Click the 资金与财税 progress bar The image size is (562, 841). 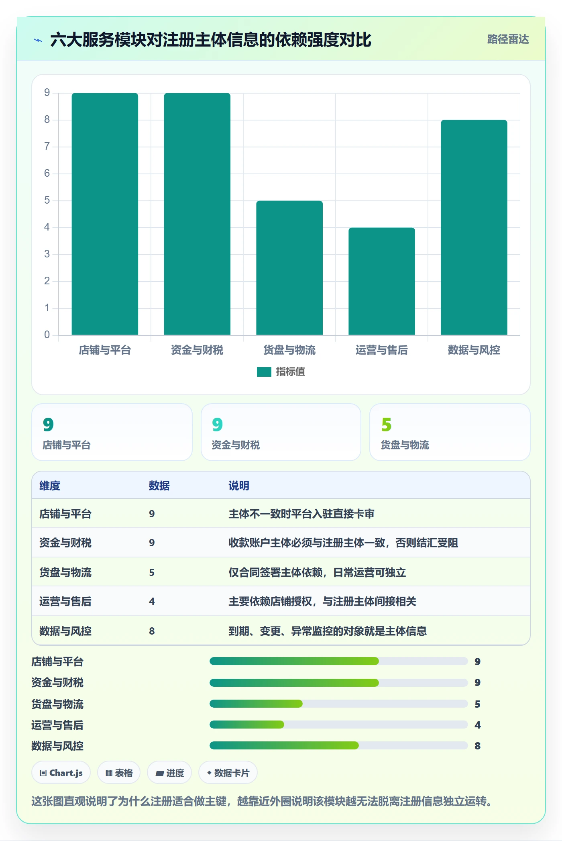(x=339, y=682)
